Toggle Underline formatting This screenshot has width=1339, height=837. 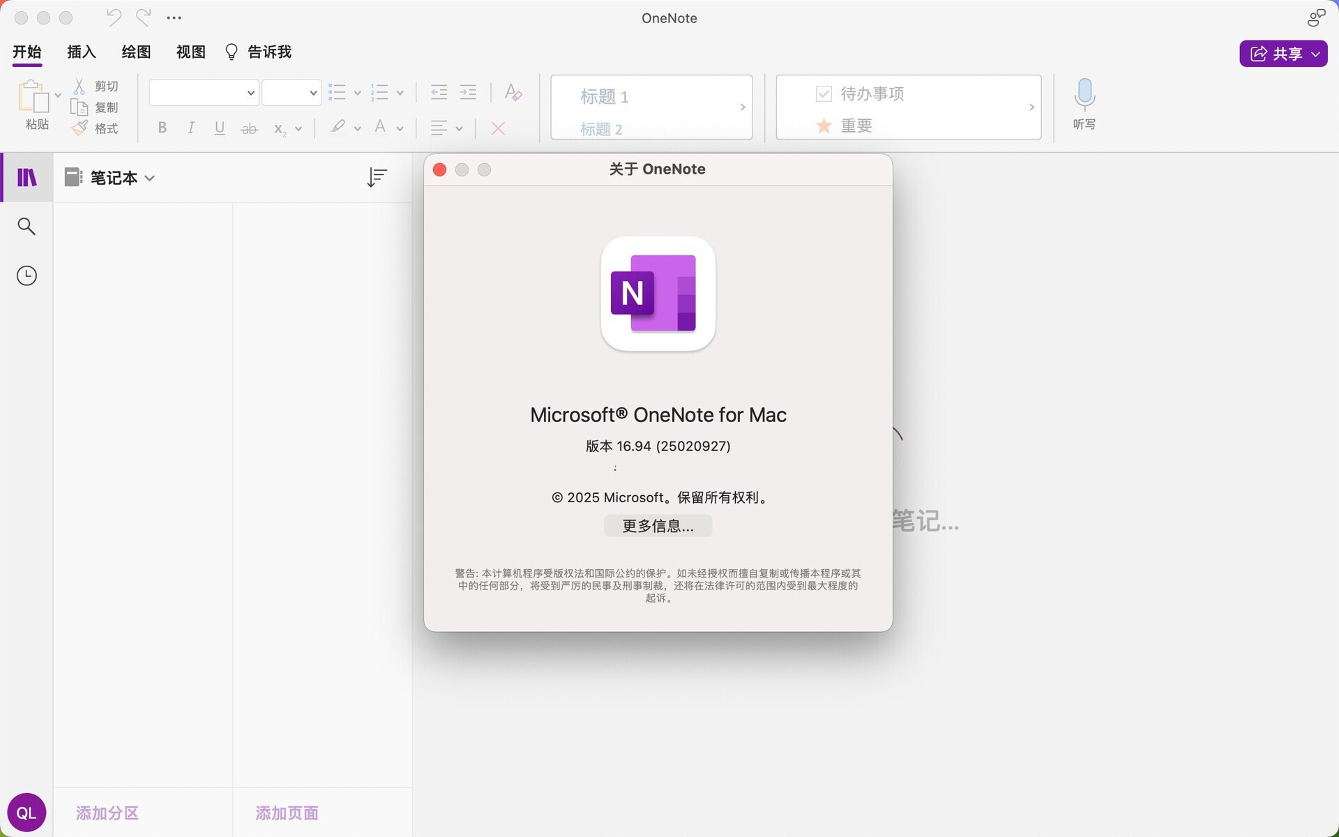(220, 128)
